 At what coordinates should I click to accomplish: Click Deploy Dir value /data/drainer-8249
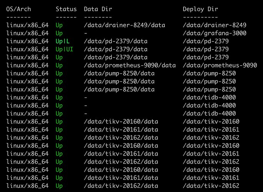click(215, 25)
